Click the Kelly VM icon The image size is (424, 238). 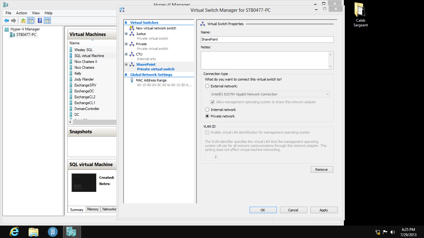point(71,73)
